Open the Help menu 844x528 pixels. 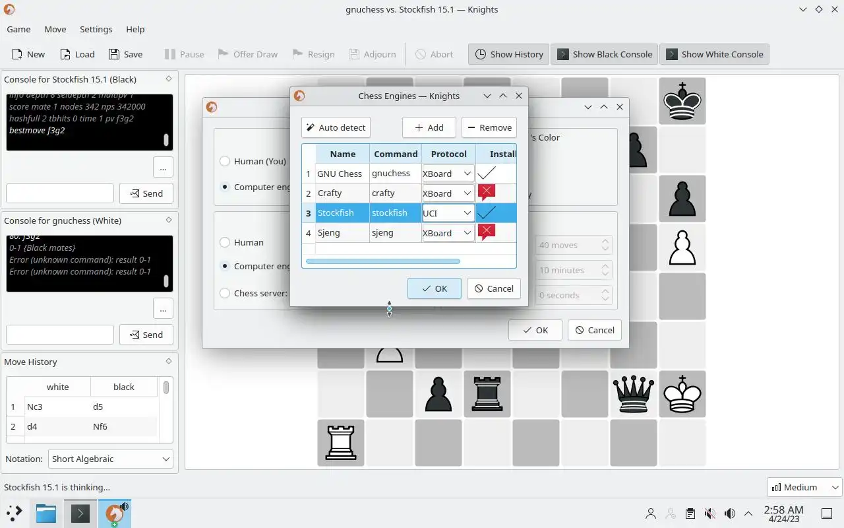click(x=135, y=29)
